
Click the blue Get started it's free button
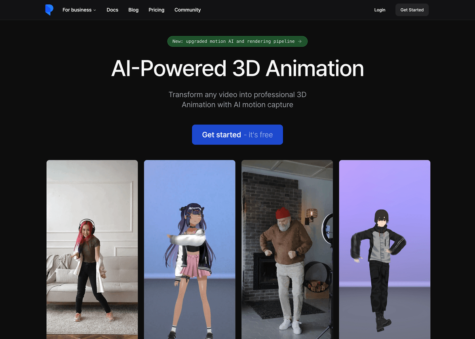[x=237, y=135]
